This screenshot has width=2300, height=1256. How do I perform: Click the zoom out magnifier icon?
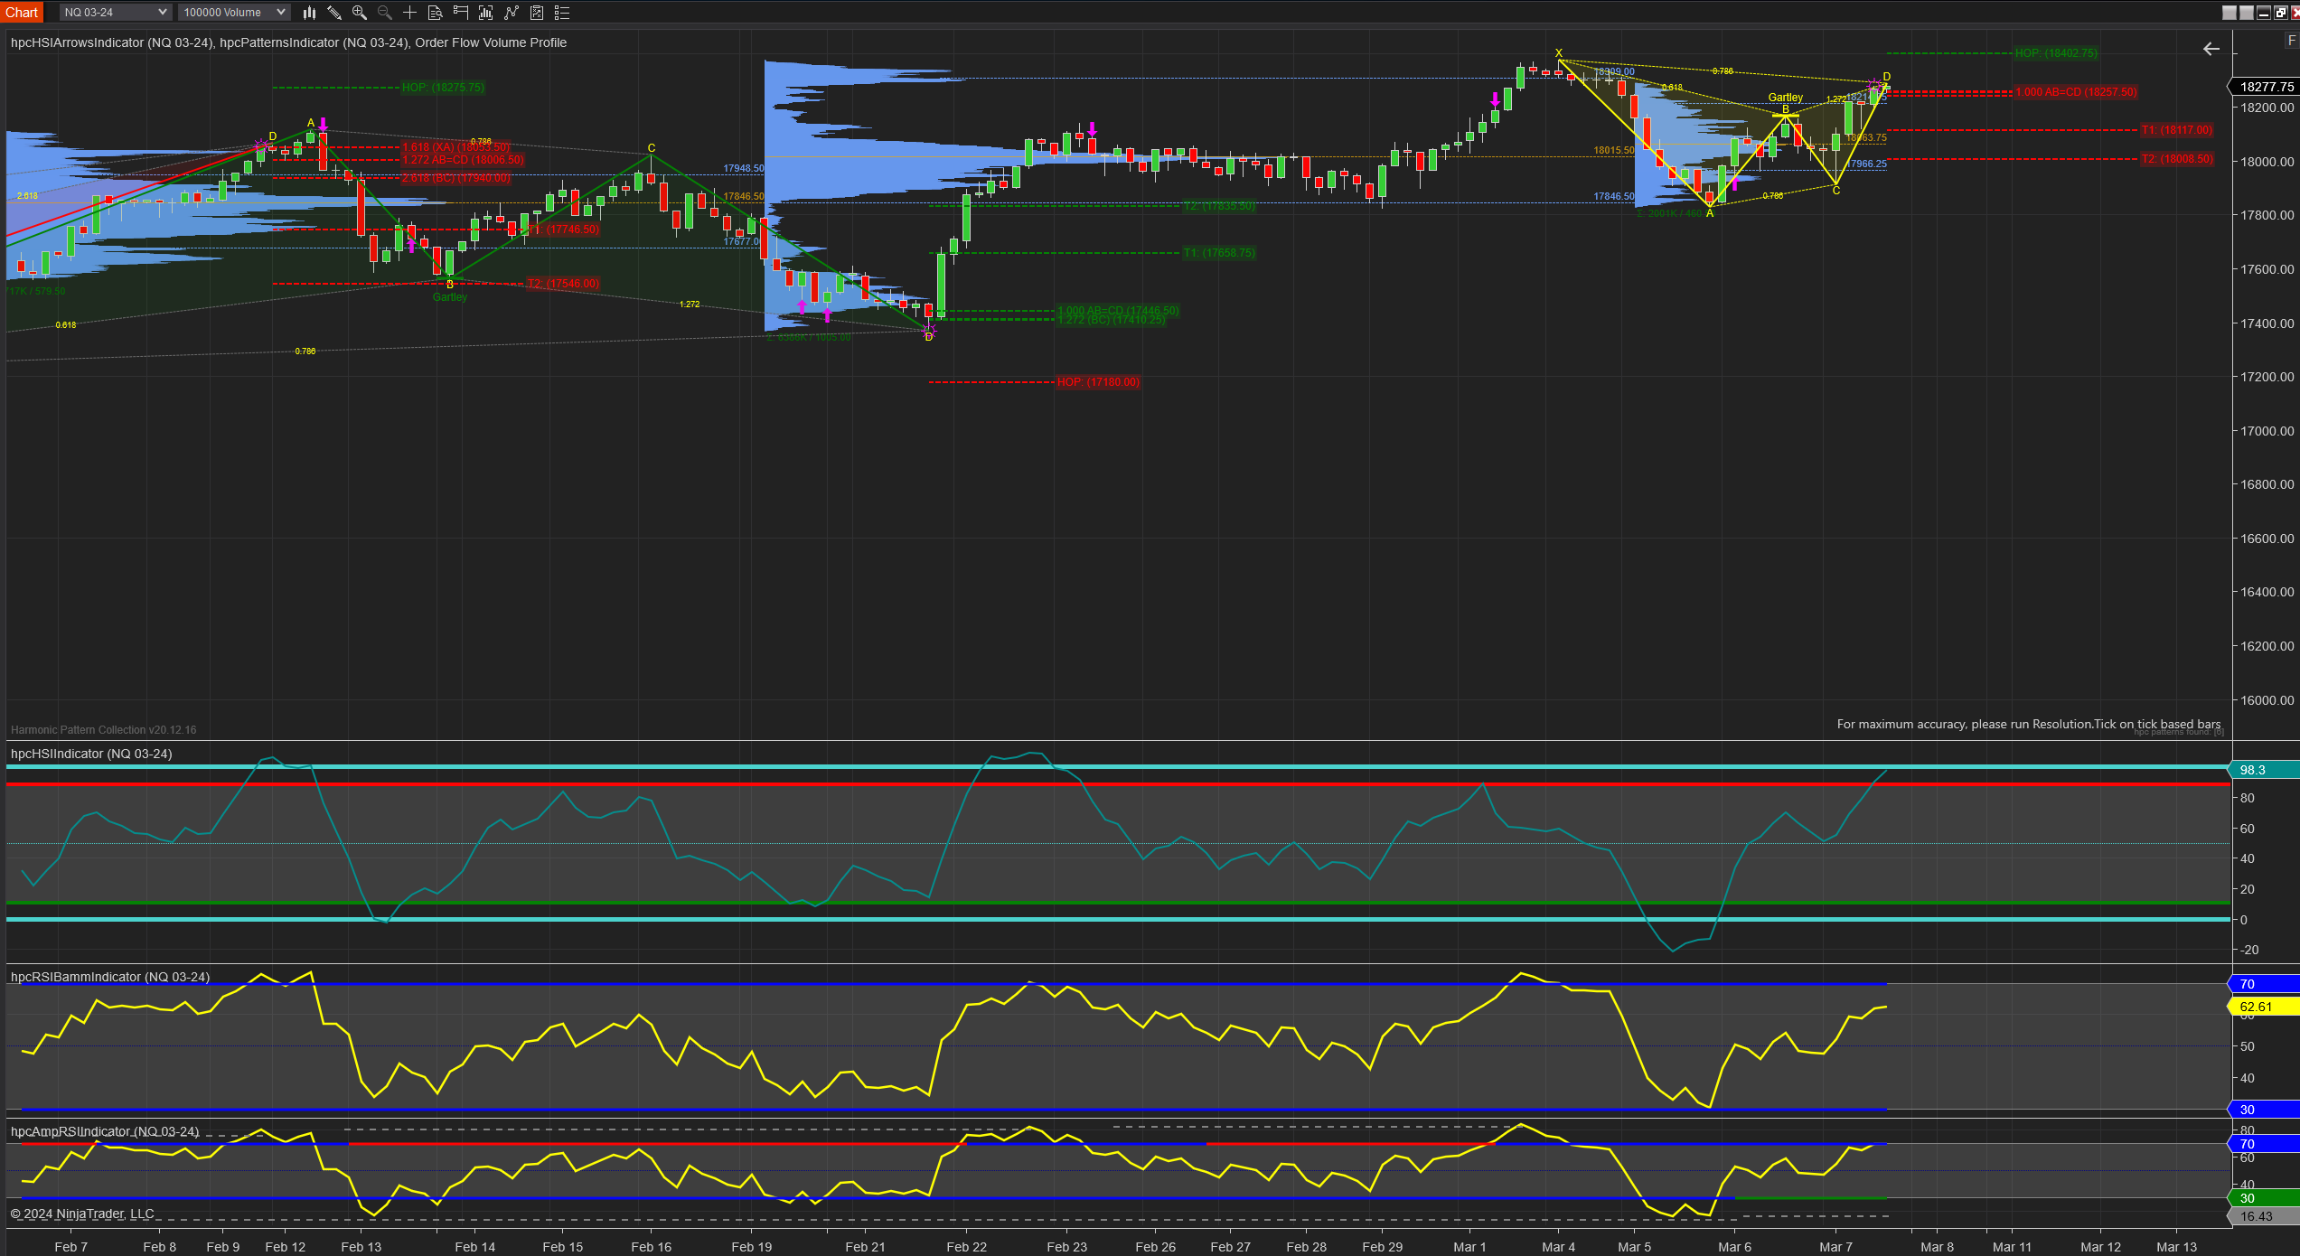[x=384, y=13]
